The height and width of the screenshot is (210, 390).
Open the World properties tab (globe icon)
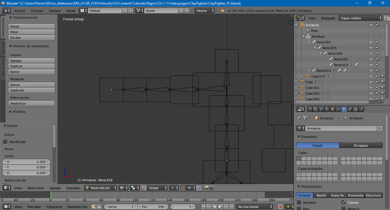point(327,109)
